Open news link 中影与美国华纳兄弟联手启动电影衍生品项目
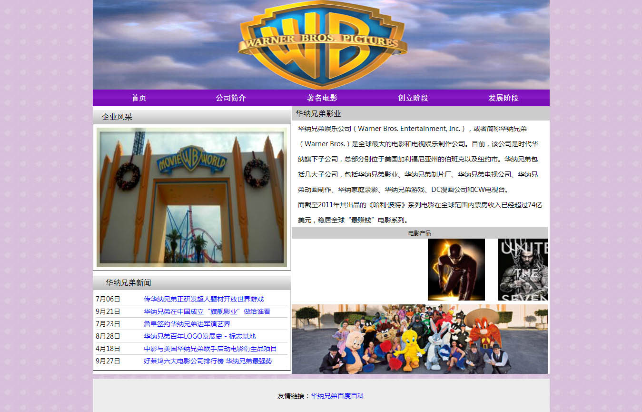The image size is (642, 412). point(210,349)
